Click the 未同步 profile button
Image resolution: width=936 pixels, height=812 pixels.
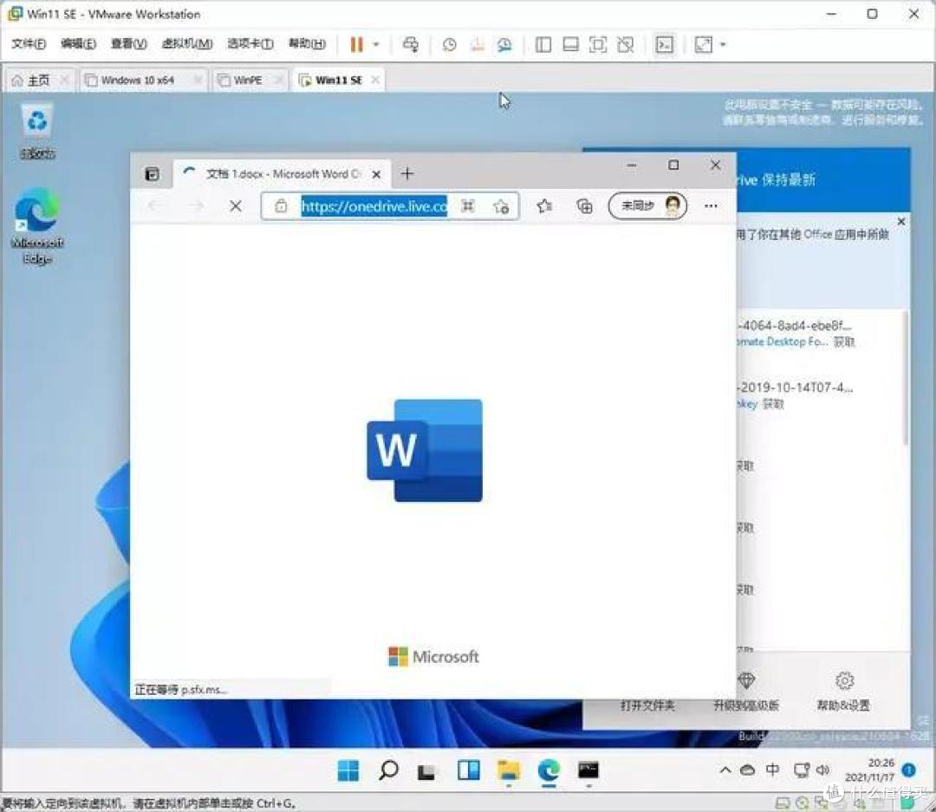pyautogui.click(x=647, y=206)
